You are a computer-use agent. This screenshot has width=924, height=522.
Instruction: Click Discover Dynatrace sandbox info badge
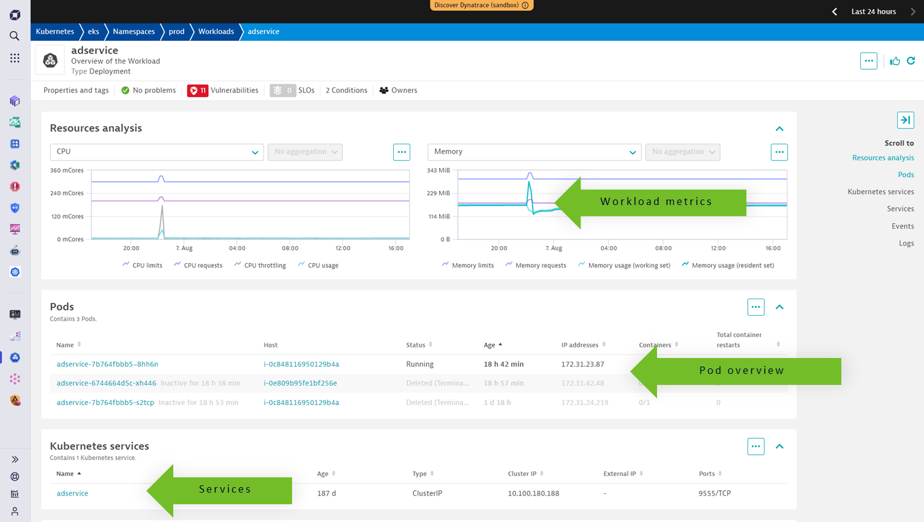pos(481,5)
